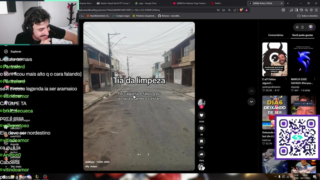Click the URL address bar field
Viewport: 320px width, 180px height.
(147, 10)
